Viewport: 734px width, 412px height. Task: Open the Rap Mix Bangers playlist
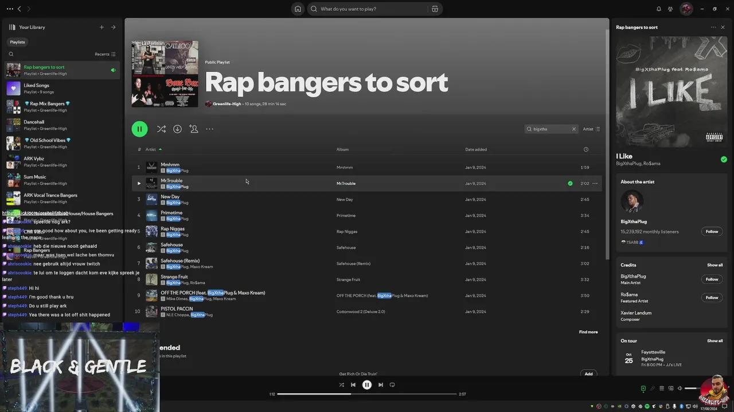click(x=62, y=106)
